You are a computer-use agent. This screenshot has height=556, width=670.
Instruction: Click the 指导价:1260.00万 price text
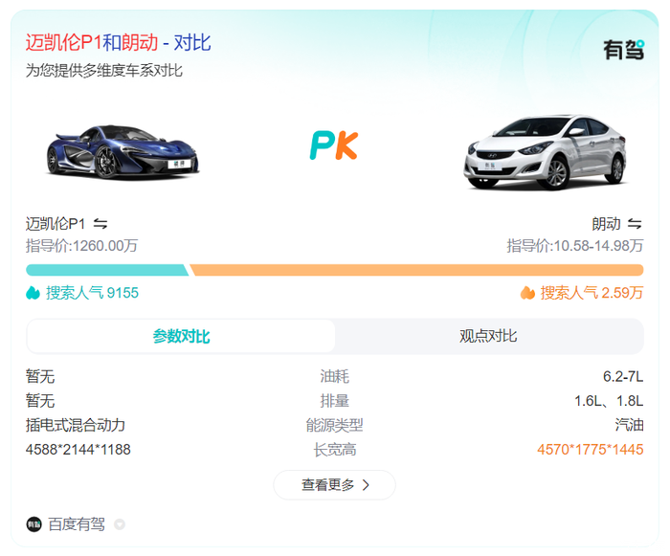[x=81, y=246]
